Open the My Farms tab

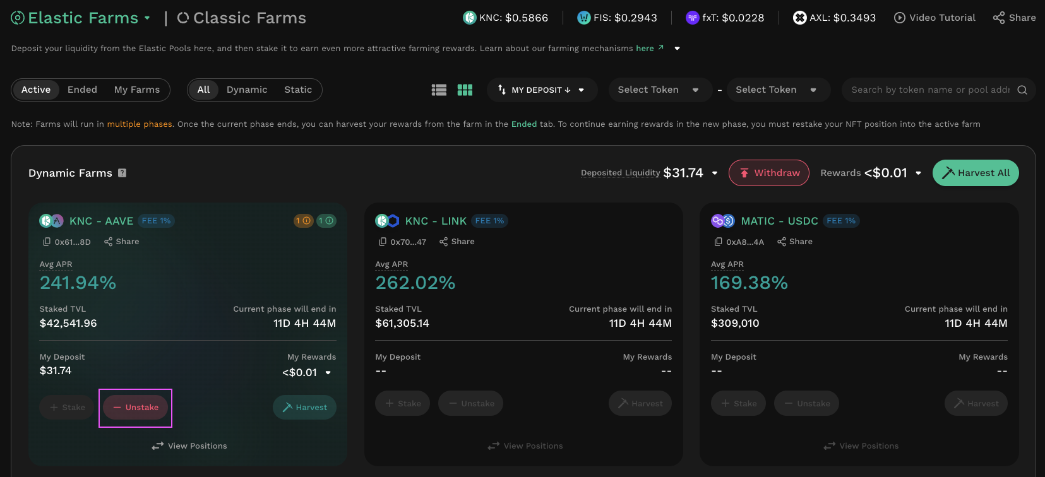click(x=137, y=90)
